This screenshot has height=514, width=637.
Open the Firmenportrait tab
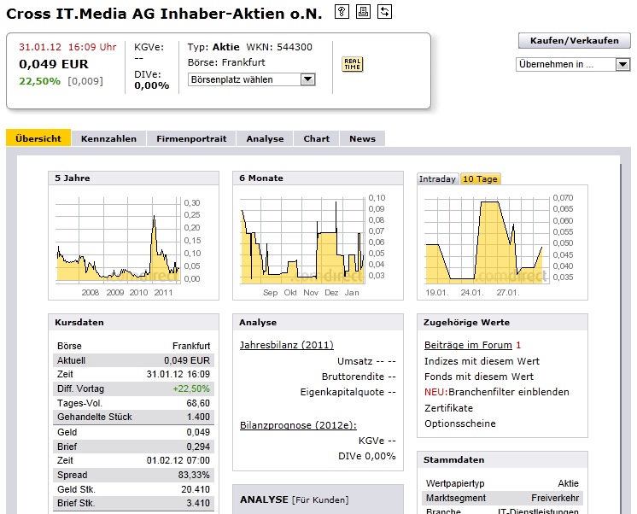(191, 138)
